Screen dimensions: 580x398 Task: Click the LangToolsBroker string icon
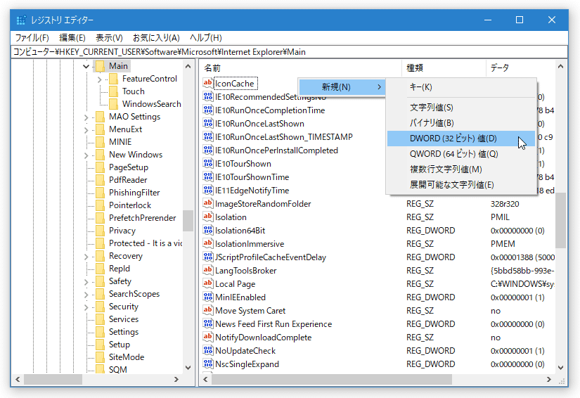[208, 271]
